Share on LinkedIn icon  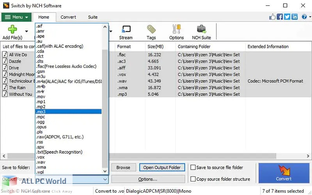point(294,17)
